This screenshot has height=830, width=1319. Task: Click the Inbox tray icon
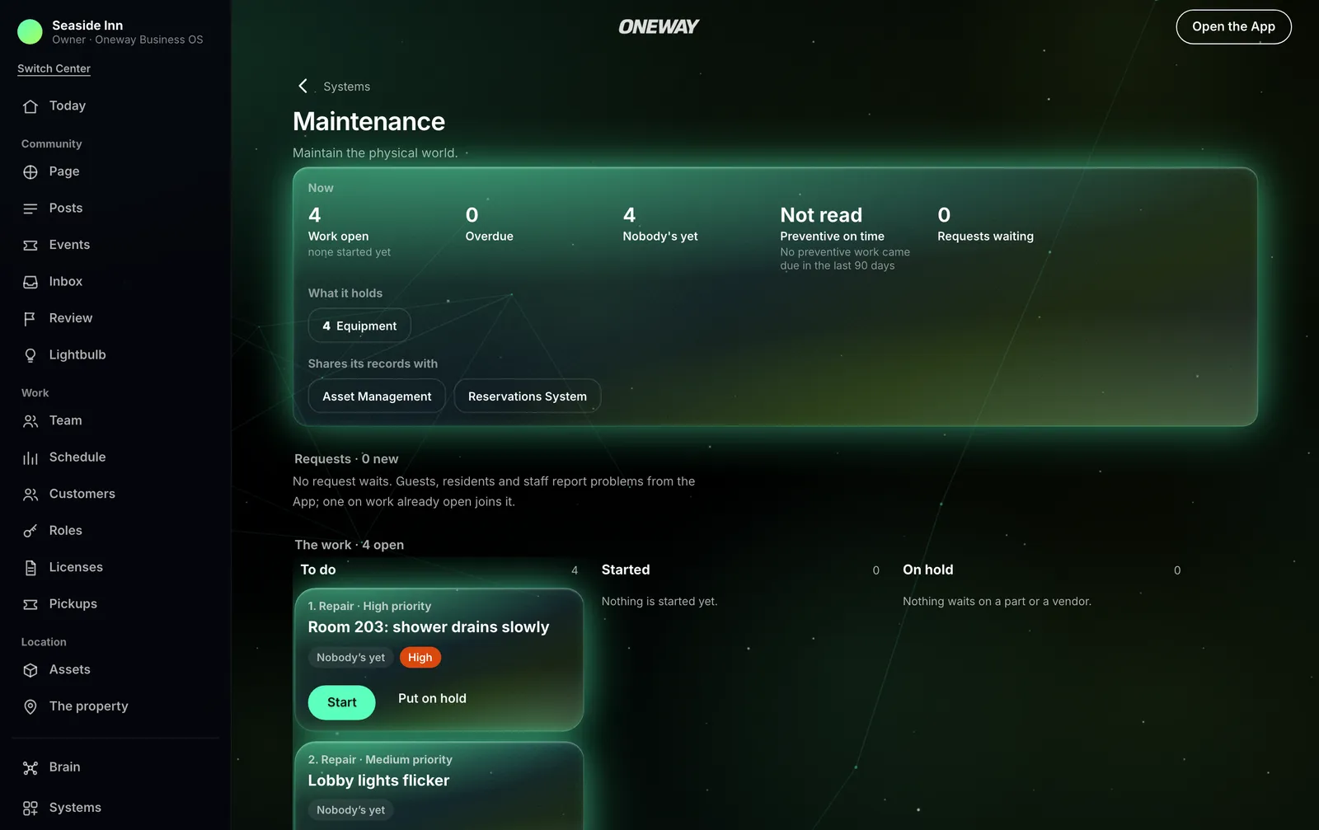(31, 282)
